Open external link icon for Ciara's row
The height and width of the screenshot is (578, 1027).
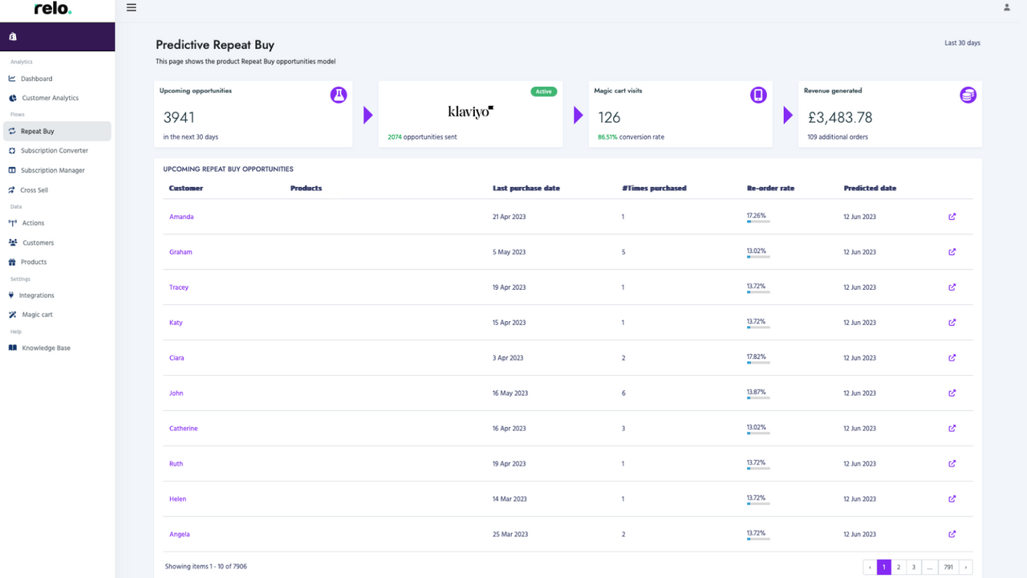(x=952, y=358)
